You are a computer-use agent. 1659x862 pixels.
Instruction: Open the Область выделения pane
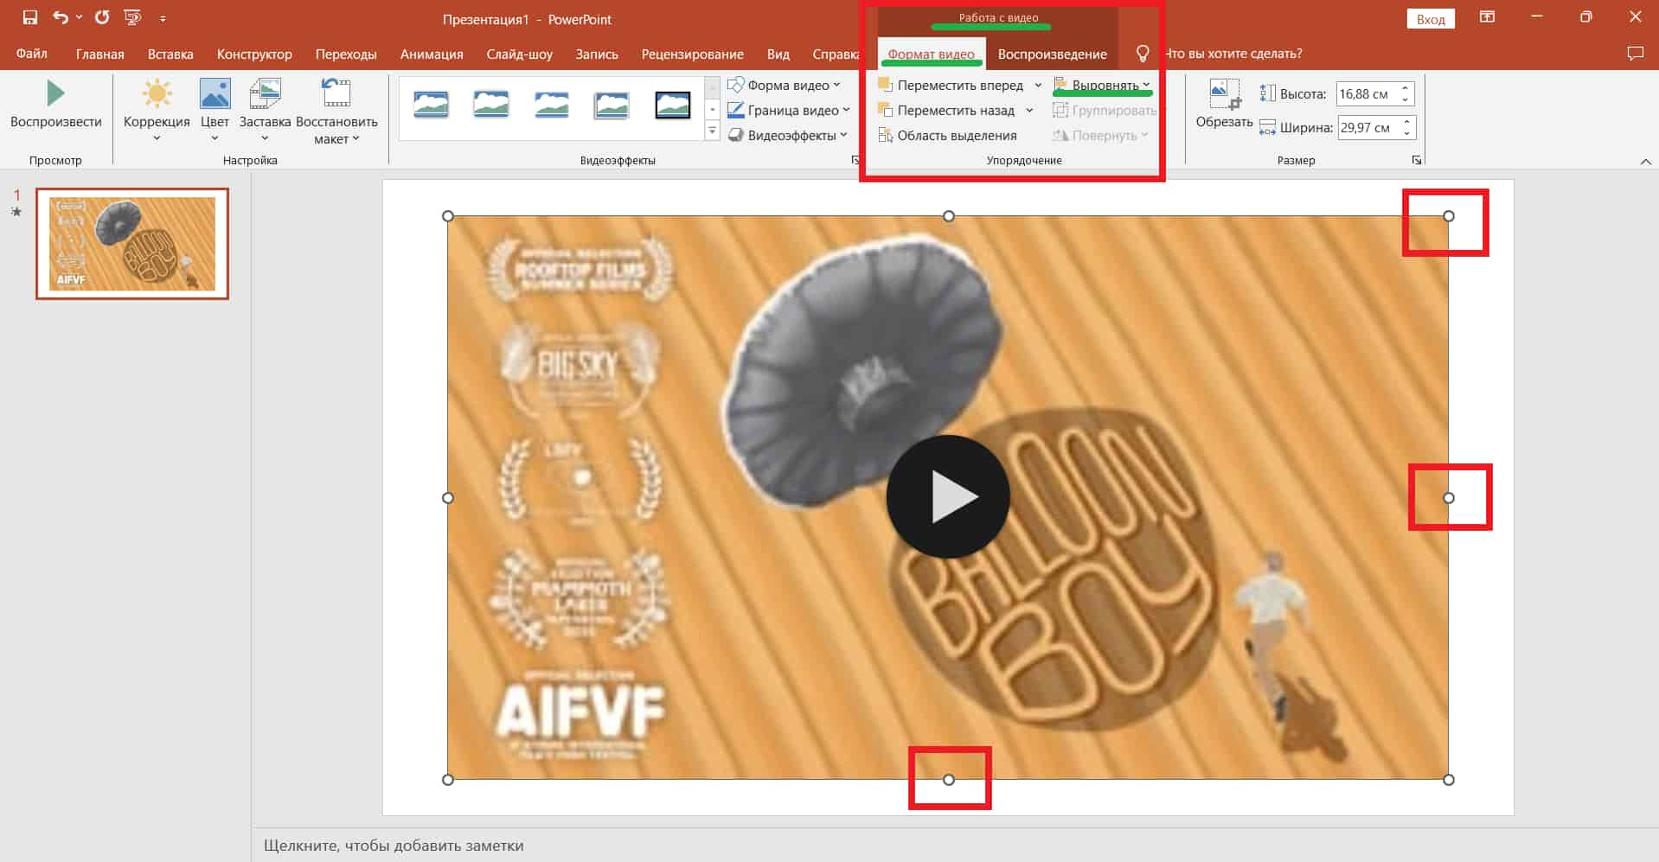pyautogui.click(x=947, y=135)
